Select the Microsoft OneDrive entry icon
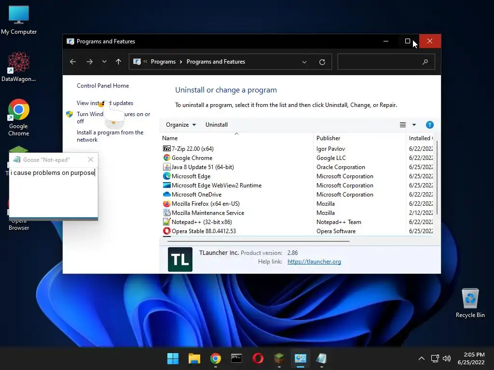 click(x=166, y=194)
